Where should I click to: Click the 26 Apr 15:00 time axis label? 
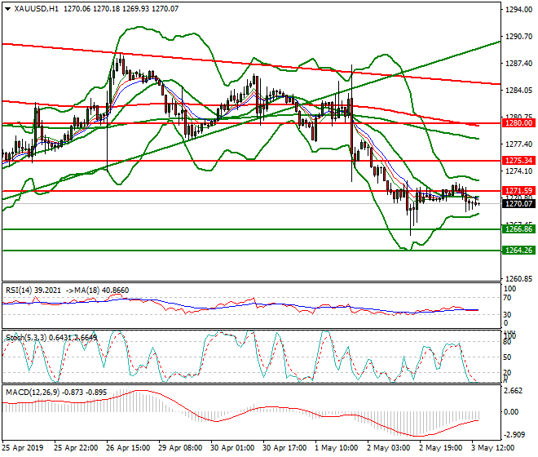pos(128,448)
